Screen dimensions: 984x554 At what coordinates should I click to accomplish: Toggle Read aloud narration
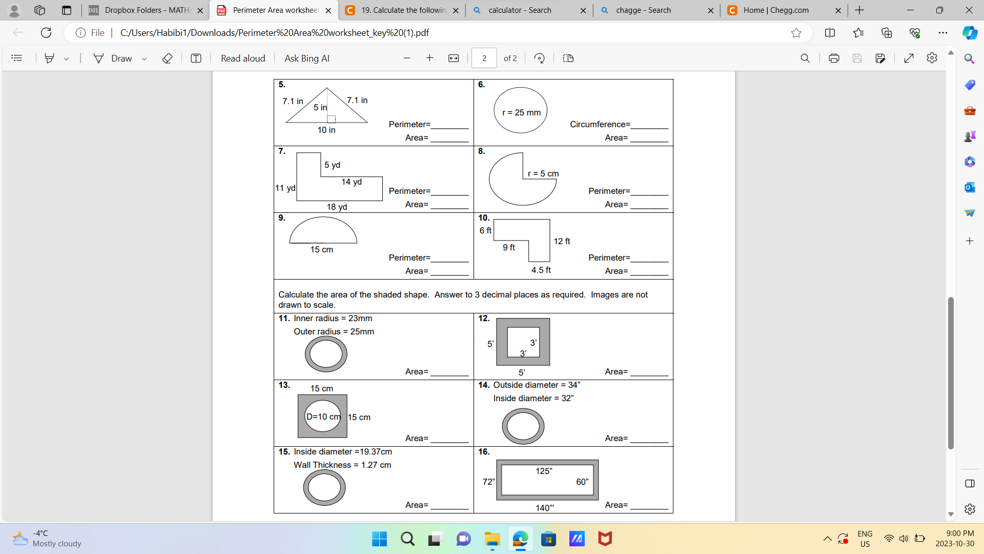pos(243,58)
